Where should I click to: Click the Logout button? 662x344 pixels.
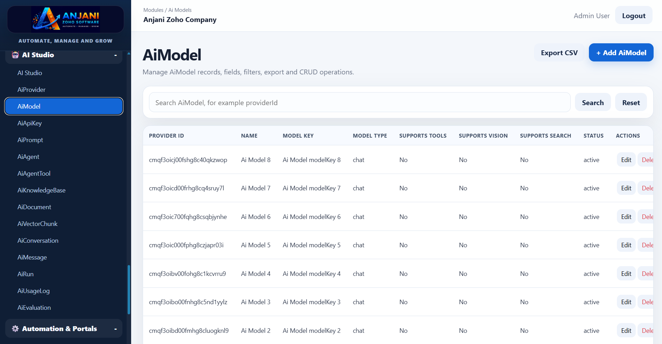(634, 15)
